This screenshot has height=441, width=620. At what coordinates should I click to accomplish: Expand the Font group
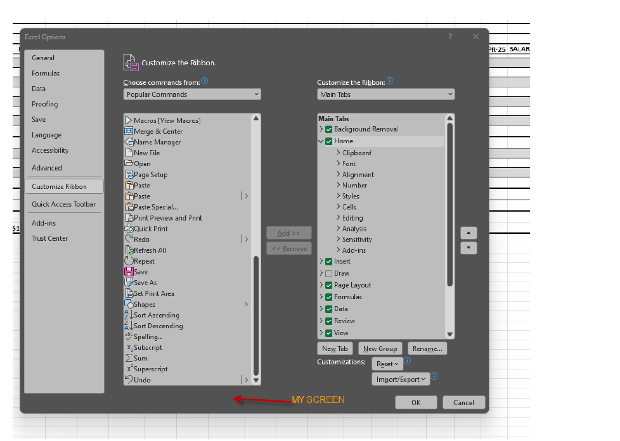coord(339,163)
